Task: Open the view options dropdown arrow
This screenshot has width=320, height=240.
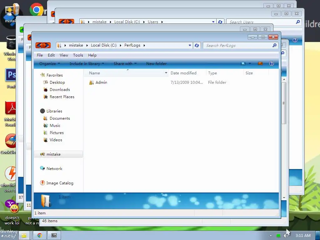Action: click(x=250, y=63)
